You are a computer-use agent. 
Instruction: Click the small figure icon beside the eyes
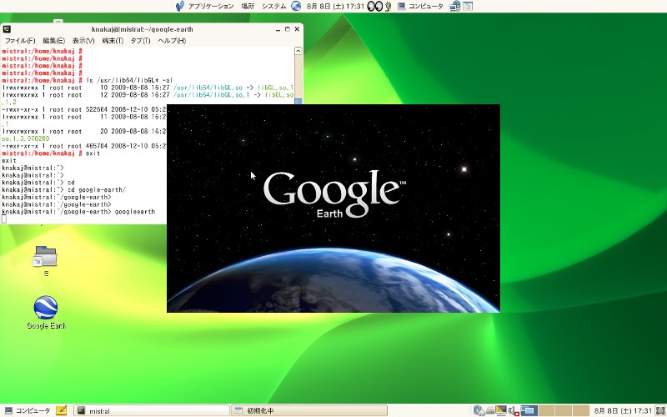(x=388, y=6)
